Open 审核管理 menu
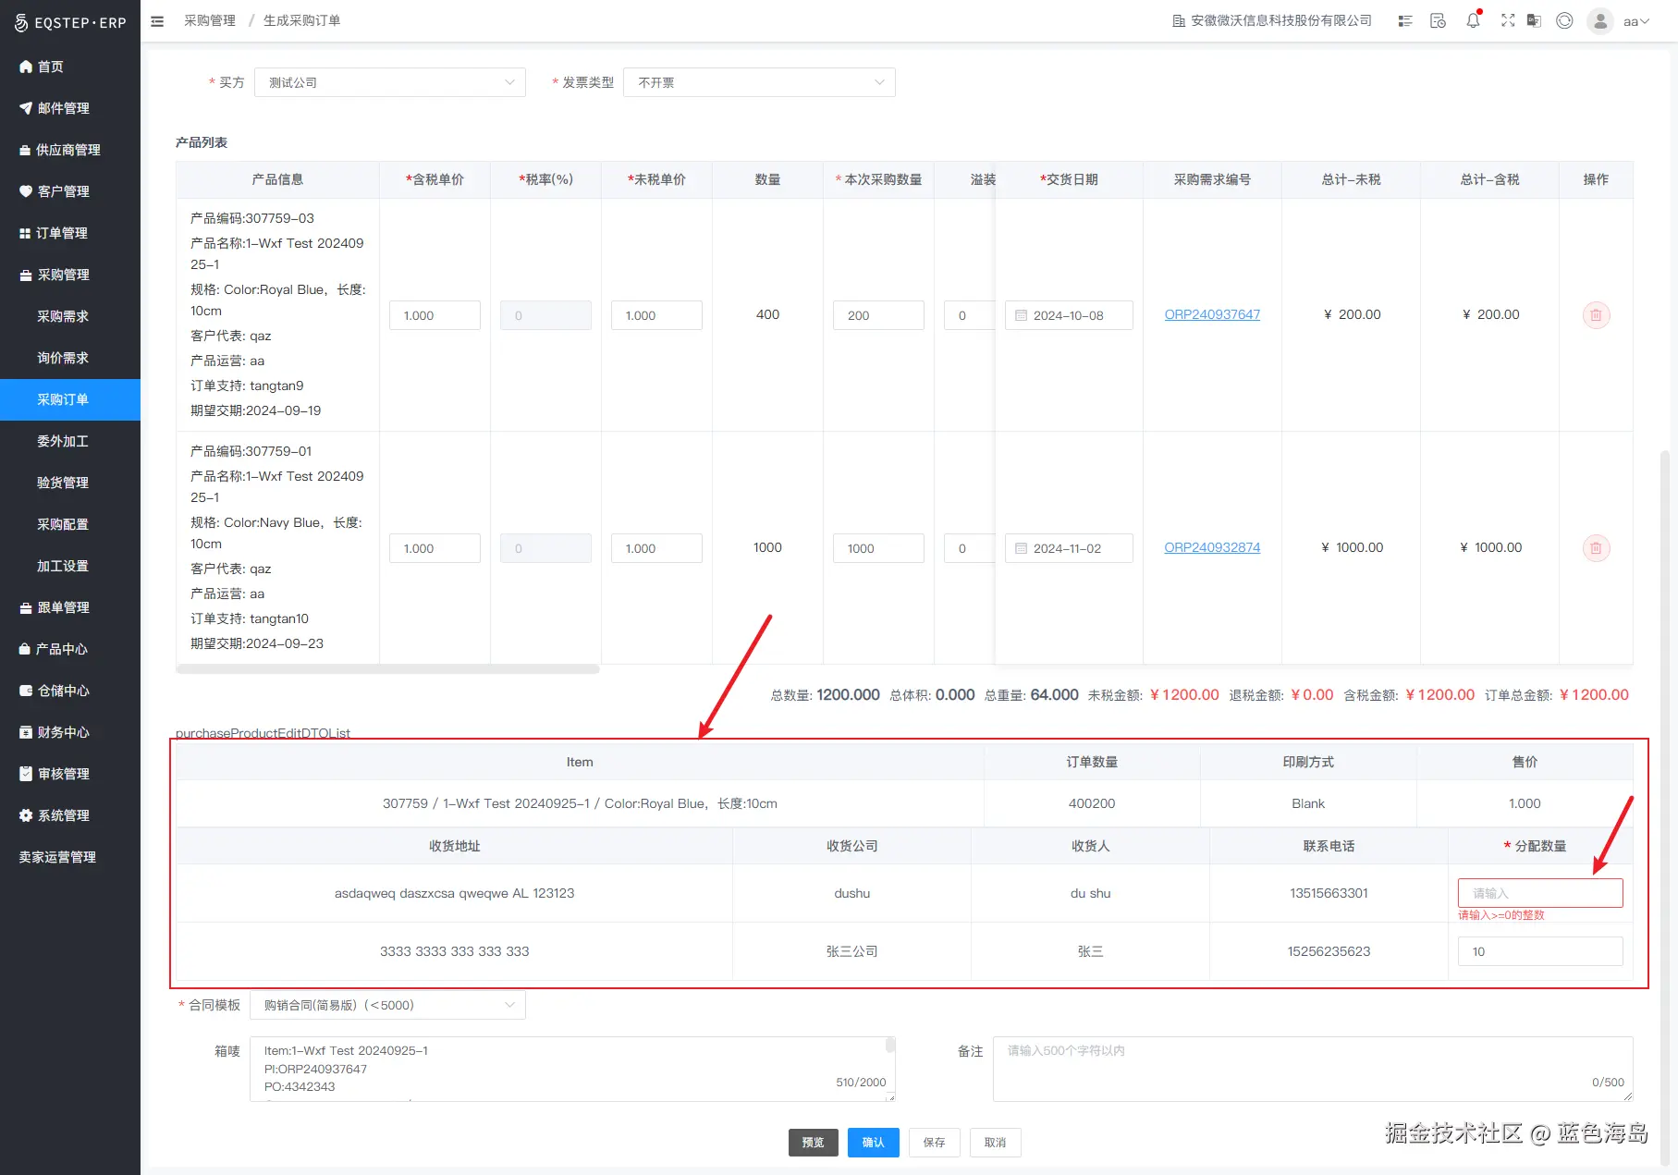Screen dimensions: 1678x1175 70,774
